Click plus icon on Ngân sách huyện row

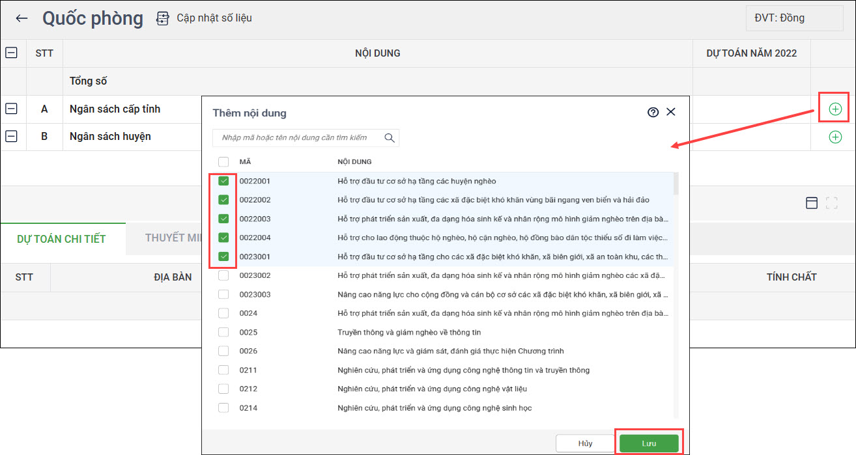(x=835, y=137)
